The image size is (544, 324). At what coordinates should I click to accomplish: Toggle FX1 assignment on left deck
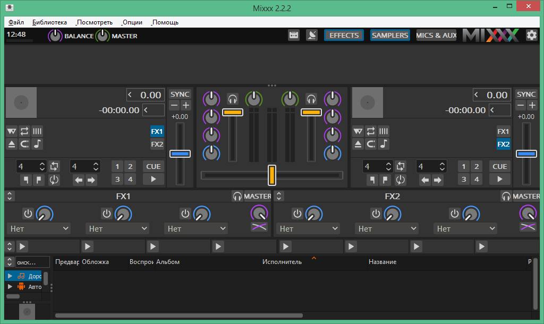coord(157,131)
